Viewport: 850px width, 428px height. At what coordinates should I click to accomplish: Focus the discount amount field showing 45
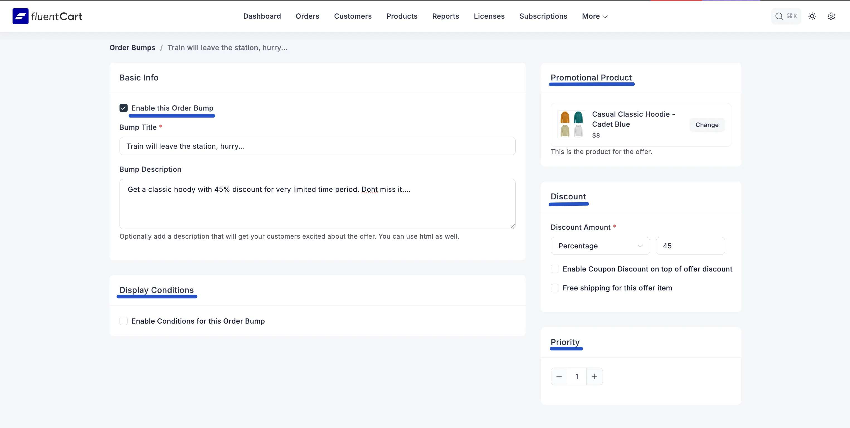[690, 246]
